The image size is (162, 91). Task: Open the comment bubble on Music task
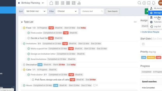[x=94, y=85]
